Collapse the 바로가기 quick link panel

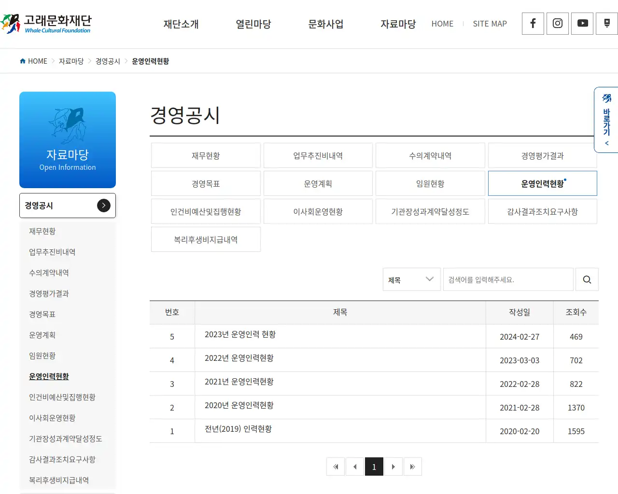coord(606,143)
